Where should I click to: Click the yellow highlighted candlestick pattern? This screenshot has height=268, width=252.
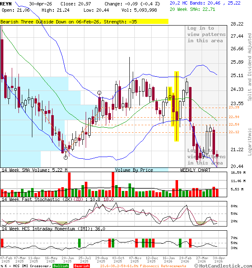pos(176,106)
